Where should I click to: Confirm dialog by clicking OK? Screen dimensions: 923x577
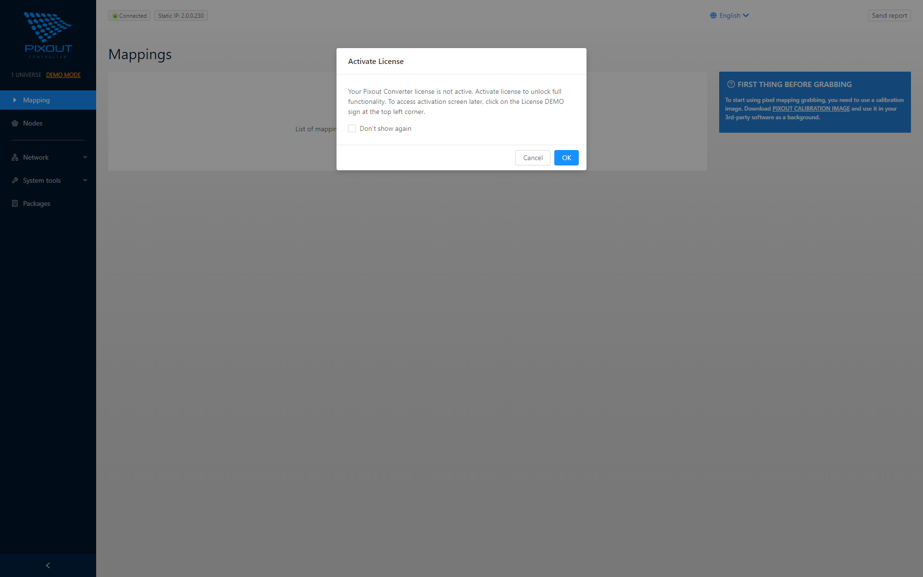(x=566, y=158)
